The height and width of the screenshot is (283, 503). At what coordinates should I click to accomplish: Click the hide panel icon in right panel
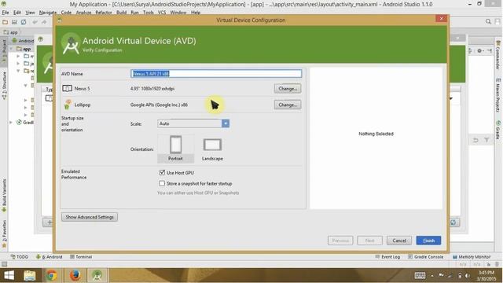pos(489,50)
